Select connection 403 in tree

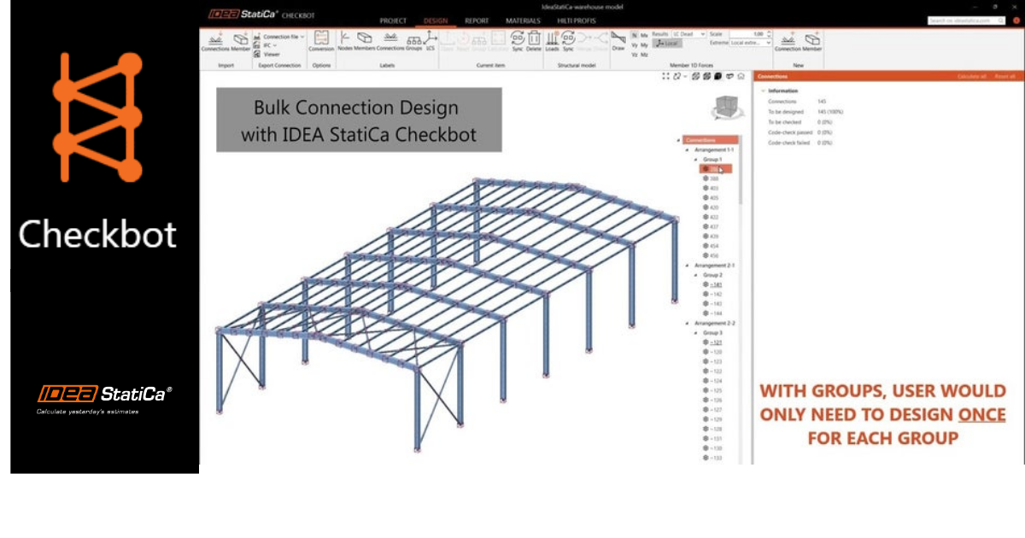[x=711, y=188]
